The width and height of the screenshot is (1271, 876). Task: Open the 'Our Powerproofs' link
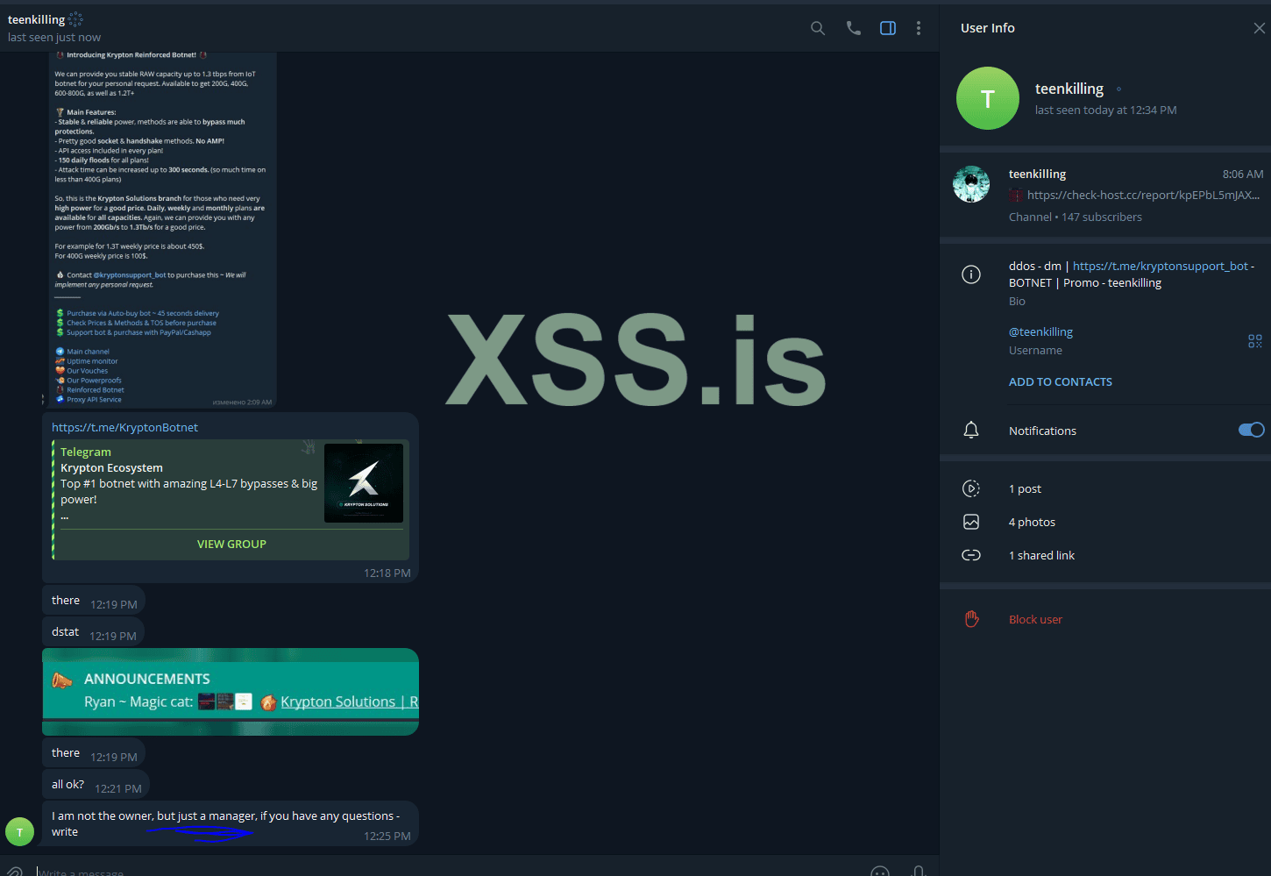click(94, 381)
